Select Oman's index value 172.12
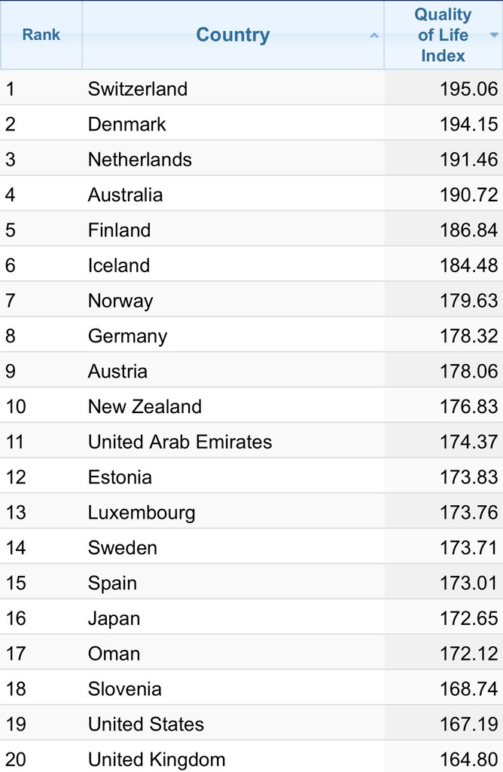Image resolution: width=503 pixels, height=772 pixels. pyautogui.click(x=468, y=654)
